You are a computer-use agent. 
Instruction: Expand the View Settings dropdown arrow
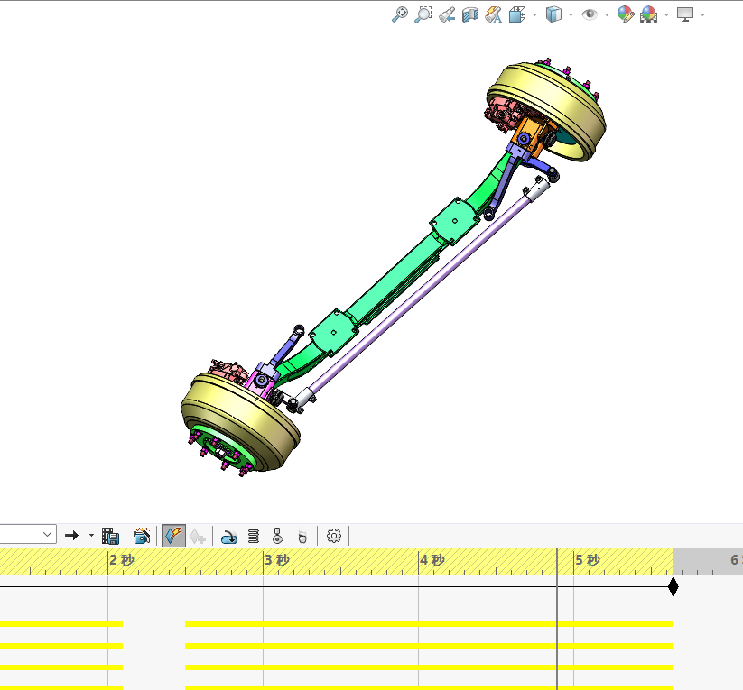click(702, 15)
